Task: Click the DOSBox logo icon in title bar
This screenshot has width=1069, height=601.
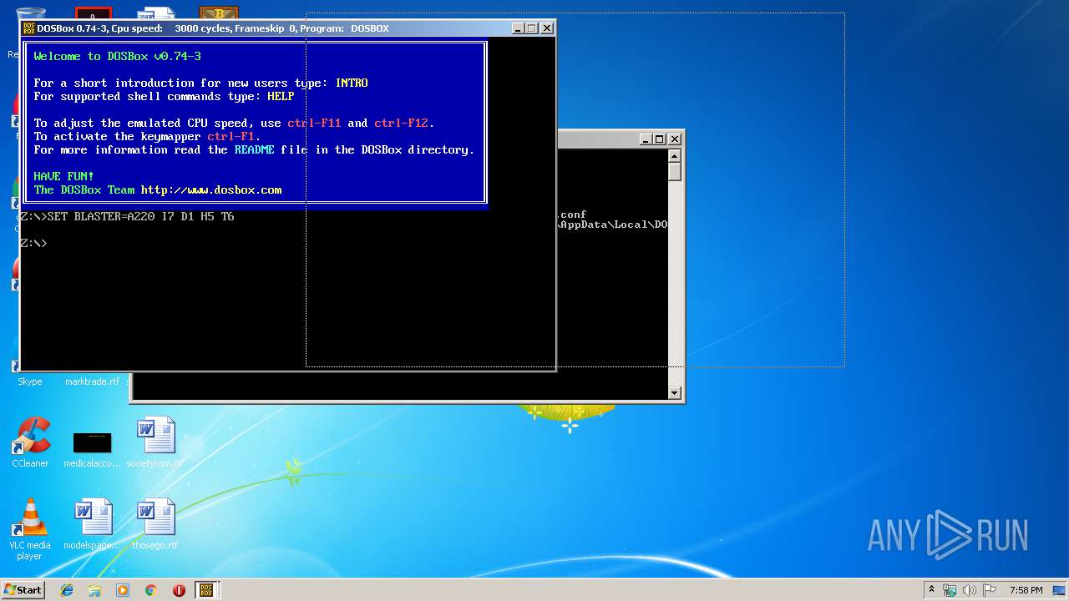Action: point(28,28)
